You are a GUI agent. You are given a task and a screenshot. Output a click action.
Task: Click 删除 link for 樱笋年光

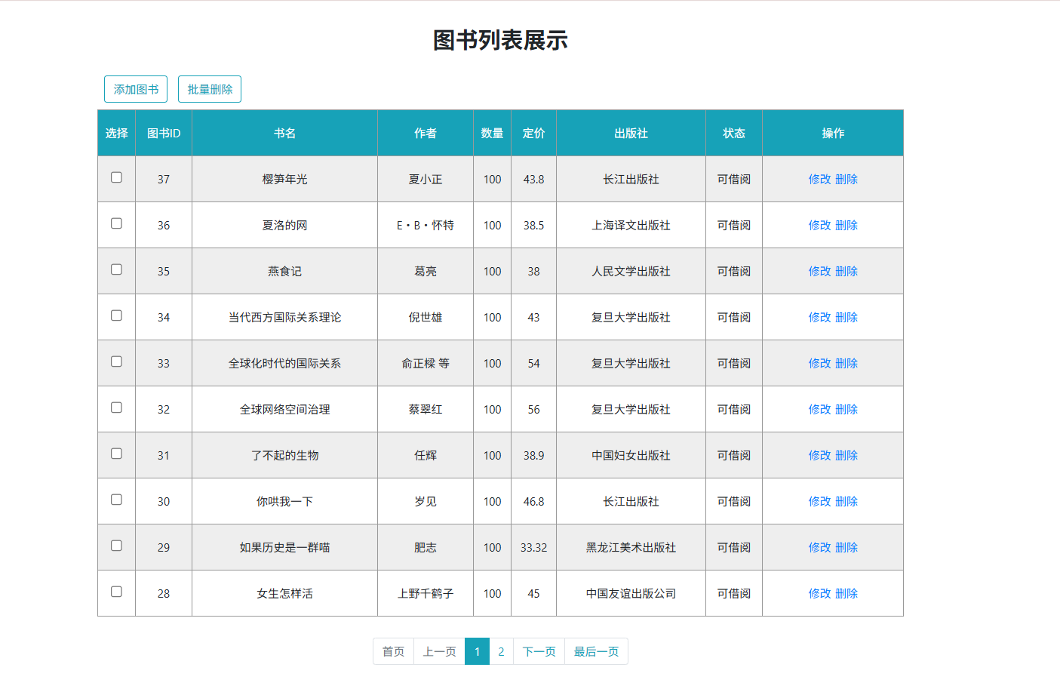846,179
